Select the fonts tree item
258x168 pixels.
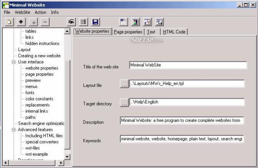30,93
